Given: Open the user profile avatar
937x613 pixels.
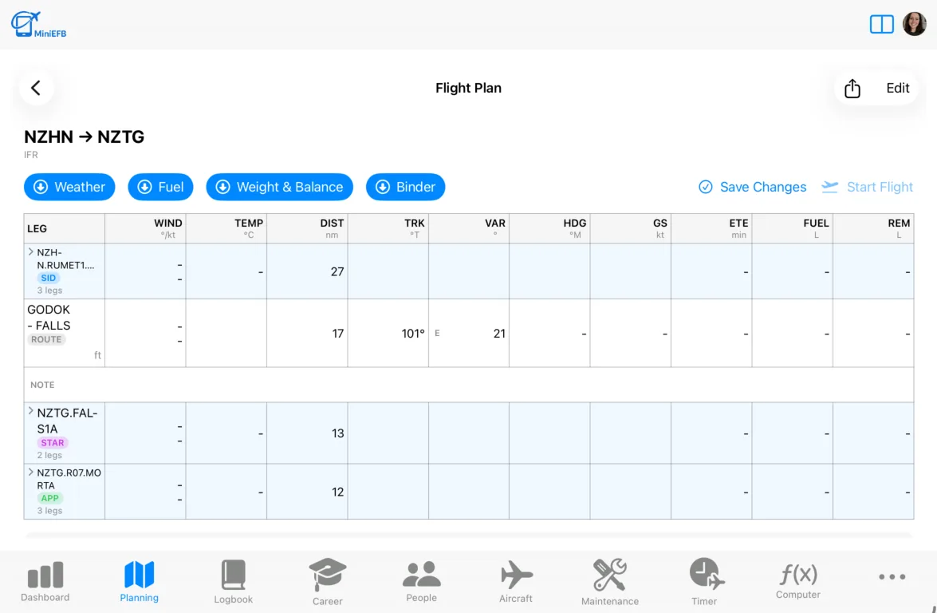Looking at the screenshot, I should tap(915, 25).
